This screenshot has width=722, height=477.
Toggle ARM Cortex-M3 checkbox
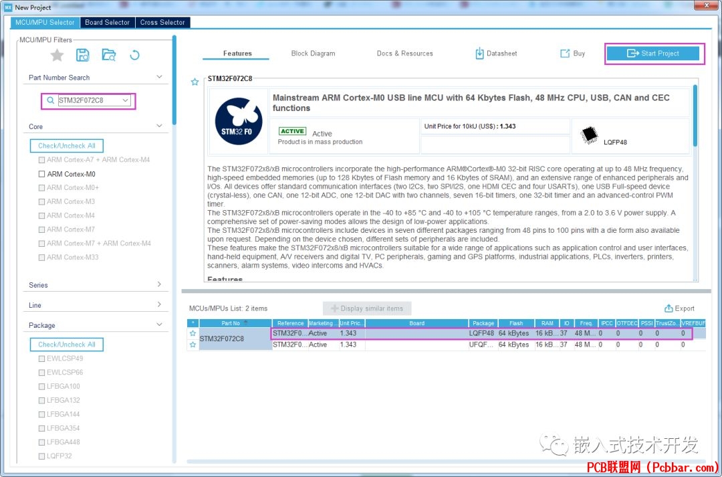point(41,202)
